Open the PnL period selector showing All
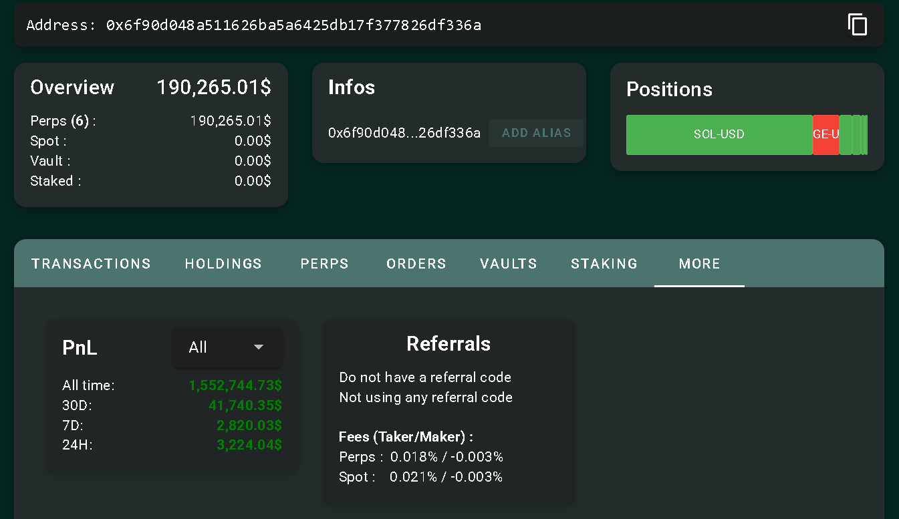 click(x=227, y=347)
